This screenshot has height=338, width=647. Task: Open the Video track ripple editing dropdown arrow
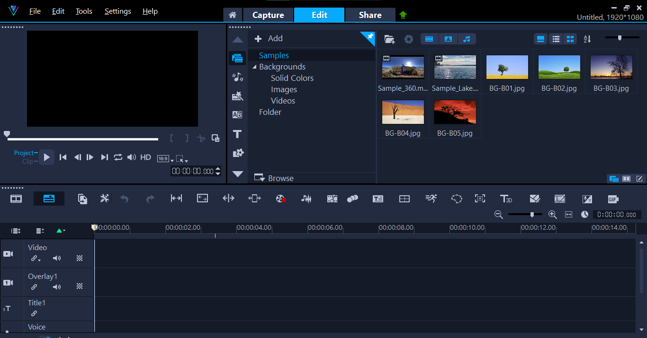coord(39,260)
